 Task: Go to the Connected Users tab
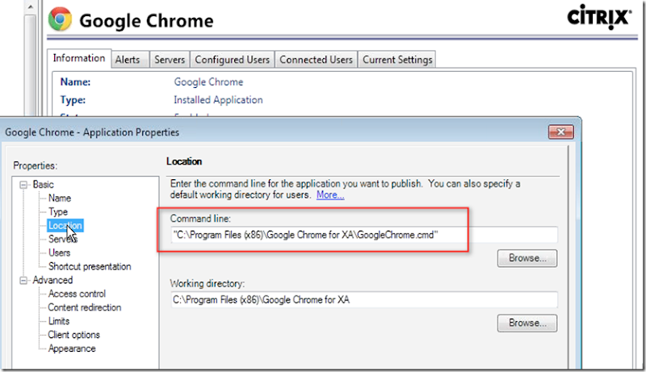(316, 60)
